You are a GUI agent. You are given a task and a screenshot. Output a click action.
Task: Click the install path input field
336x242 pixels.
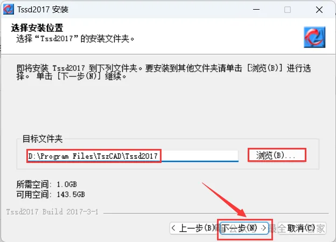click(132, 156)
